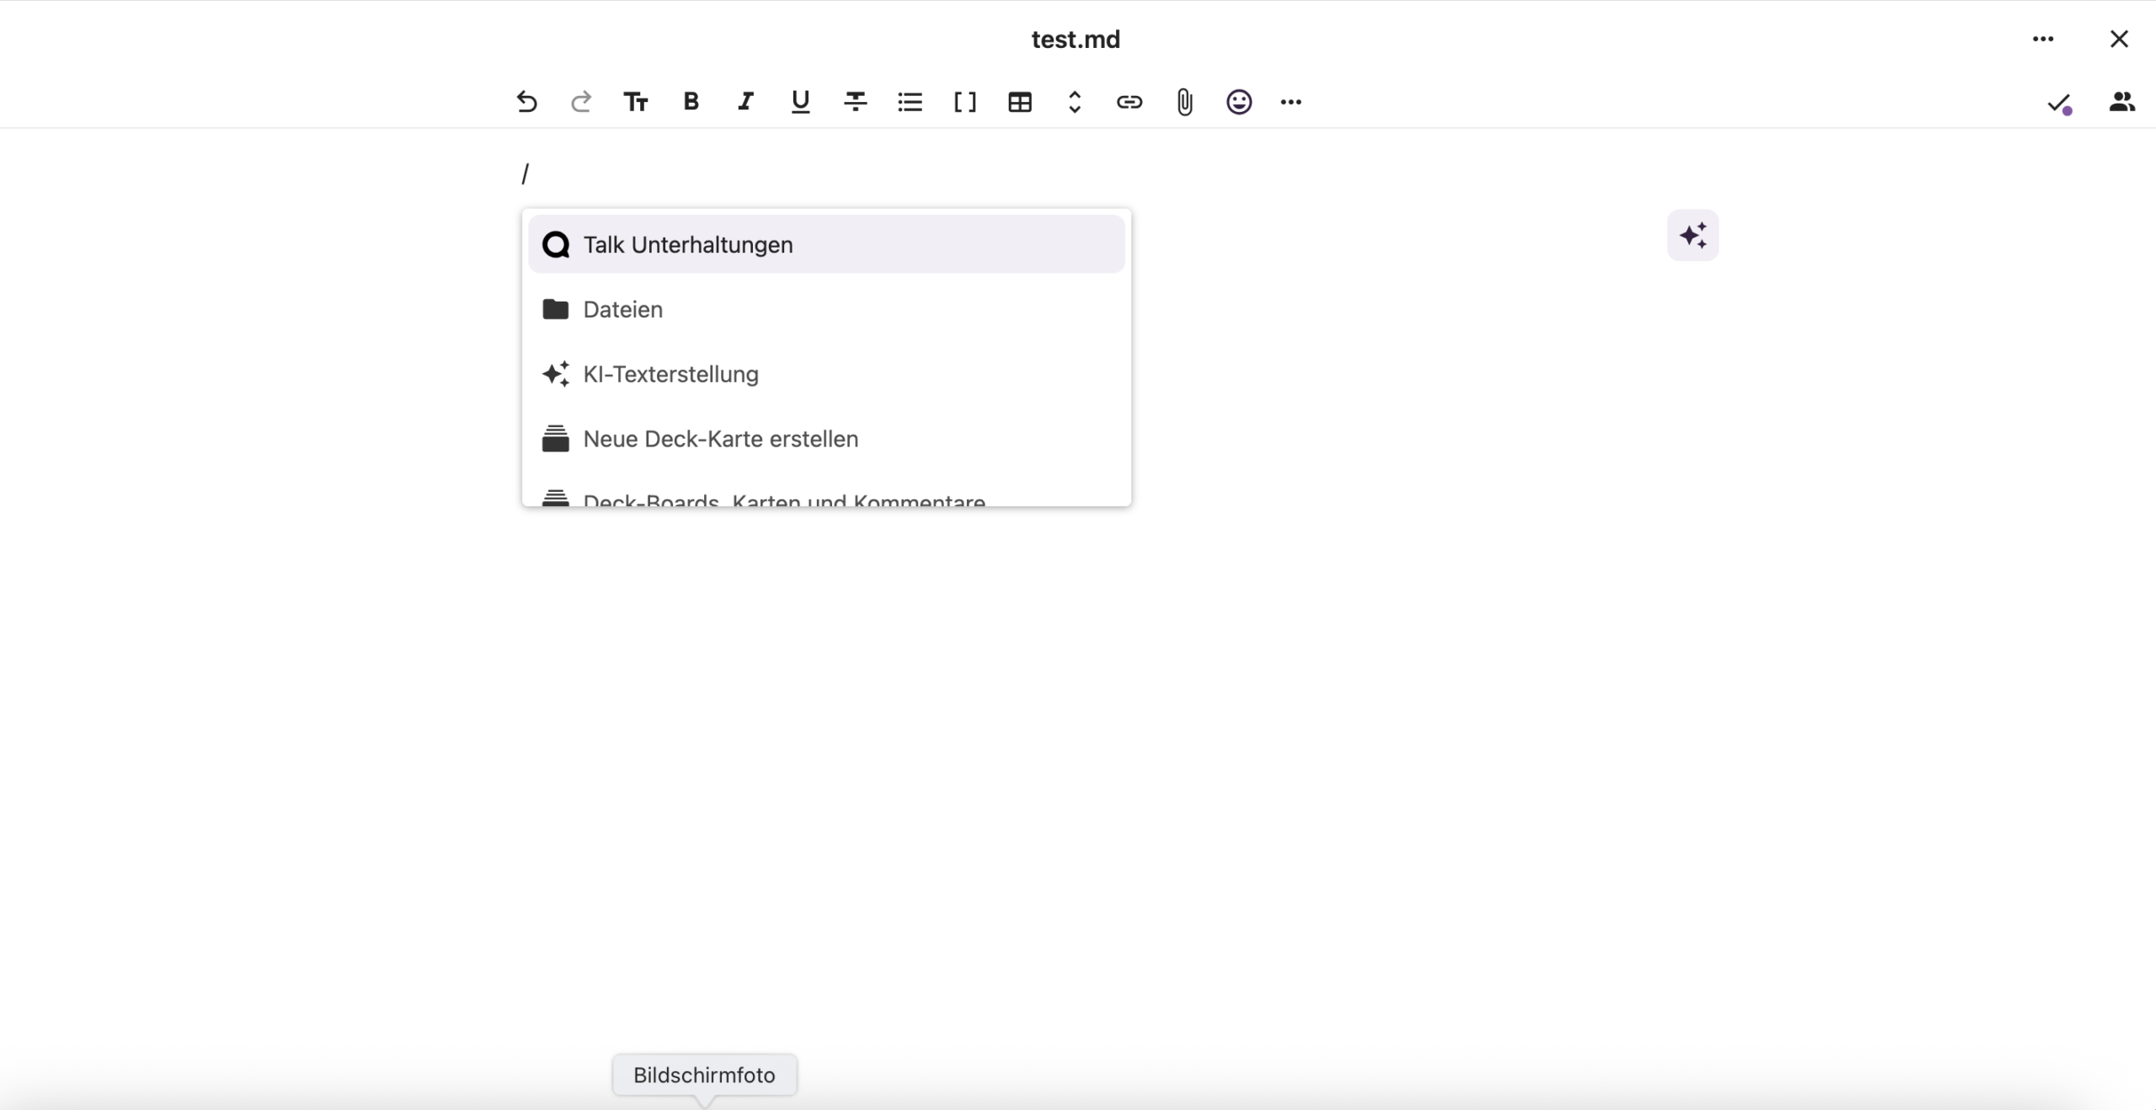Image resolution: width=2156 pixels, height=1110 pixels.
Task: Click the floating AI assistant sparkle button
Action: point(1693,235)
